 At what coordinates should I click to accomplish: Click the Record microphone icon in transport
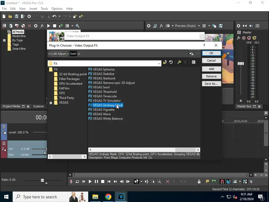click(71, 181)
